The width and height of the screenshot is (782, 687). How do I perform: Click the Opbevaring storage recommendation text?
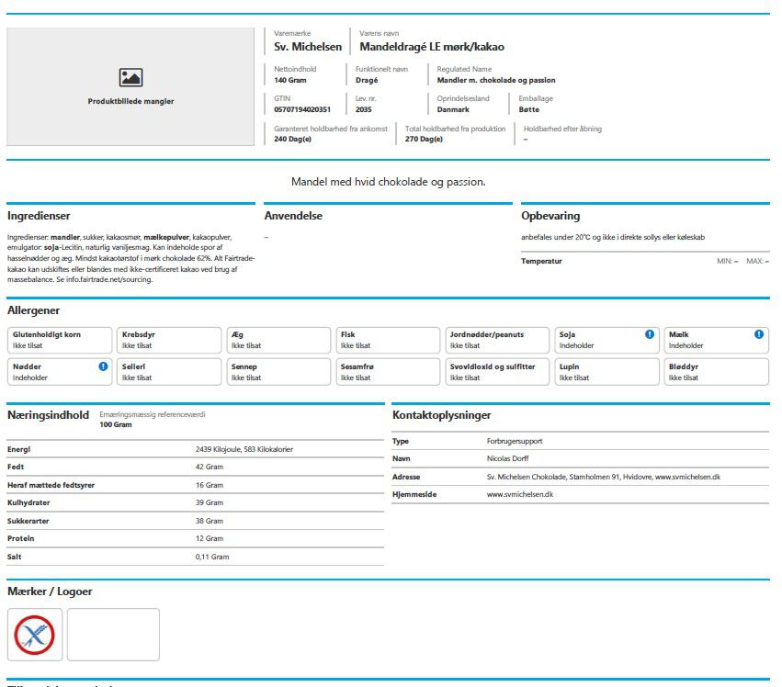(x=613, y=237)
